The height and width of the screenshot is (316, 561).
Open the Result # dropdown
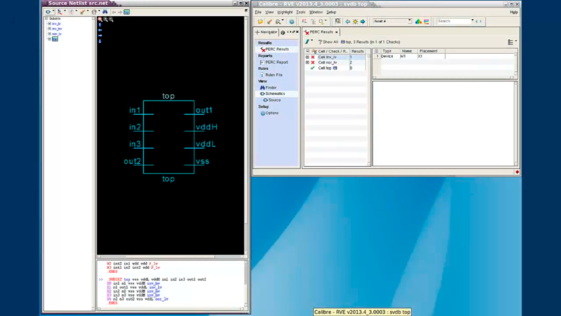[x=410, y=21]
